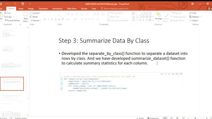
Task: Start Slide Show from status bar icon
Action: tap(184, 118)
